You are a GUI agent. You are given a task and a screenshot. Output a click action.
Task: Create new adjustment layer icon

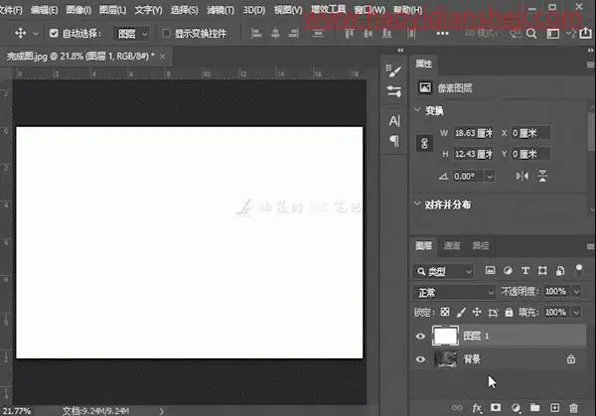(x=516, y=408)
